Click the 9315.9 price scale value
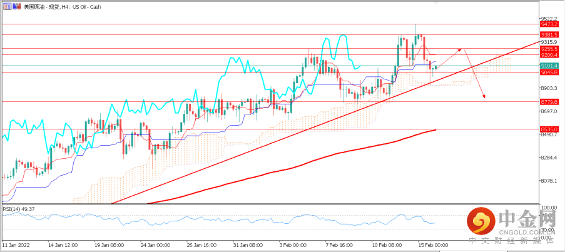This screenshot has width=565, height=252. click(x=550, y=42)
